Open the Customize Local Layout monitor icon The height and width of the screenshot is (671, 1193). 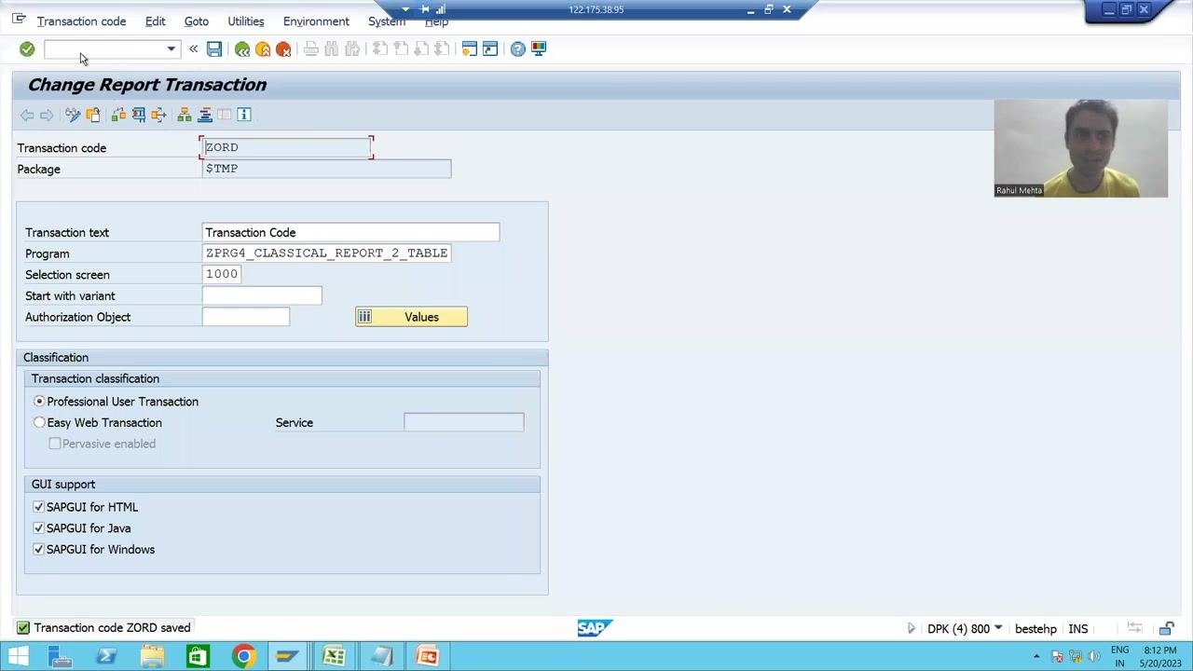[539, 48]
